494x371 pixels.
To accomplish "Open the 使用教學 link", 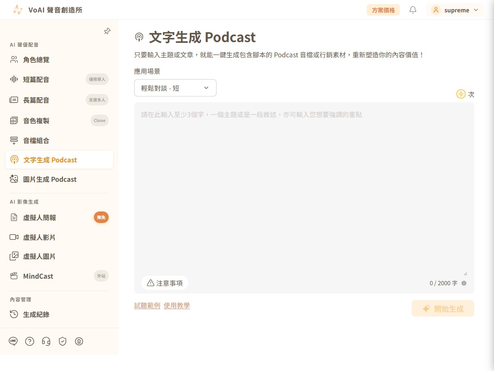I will coord(177,305).
